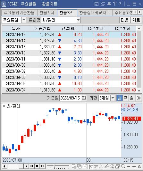Select the 일 daily period toggle
This screenshot has width=143, height=171.
click(119, 98)
